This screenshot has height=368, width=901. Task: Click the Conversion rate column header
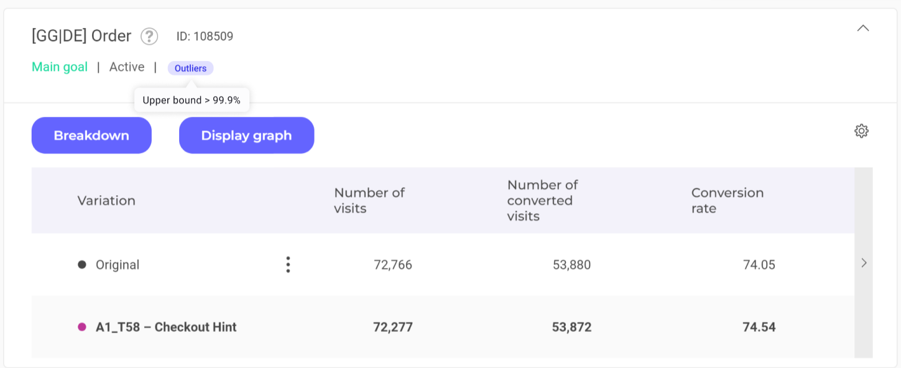coord(727,201)
